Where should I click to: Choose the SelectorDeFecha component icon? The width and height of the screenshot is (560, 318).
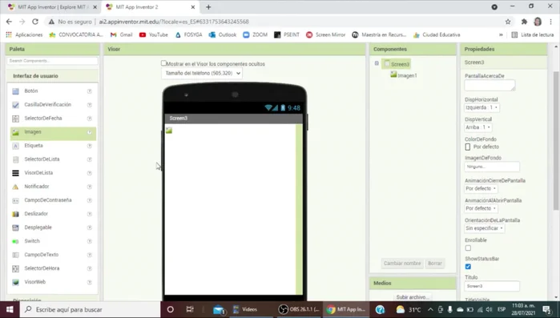click(x=15, y=119)
